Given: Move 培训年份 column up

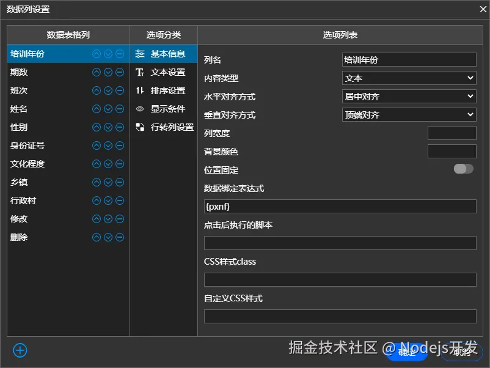Looking at the screenshot, I should coord(95,53).
